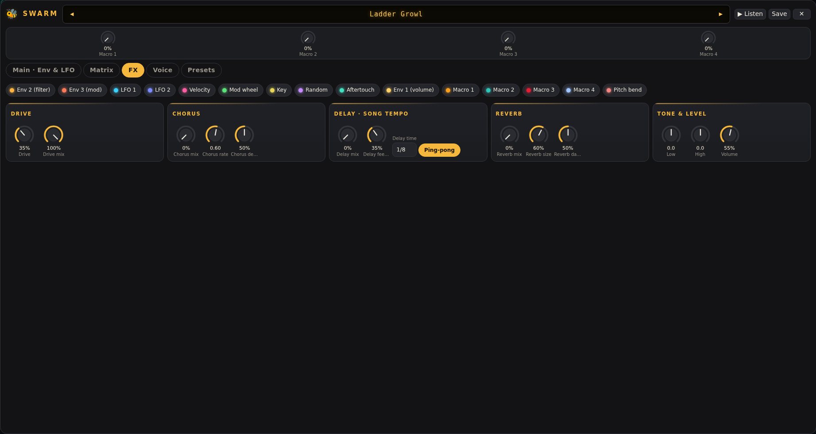The height and width of the screenshot is (434, 816).
Task: Select the Env 1 (volume) source chip
Action: click(410, 90)
